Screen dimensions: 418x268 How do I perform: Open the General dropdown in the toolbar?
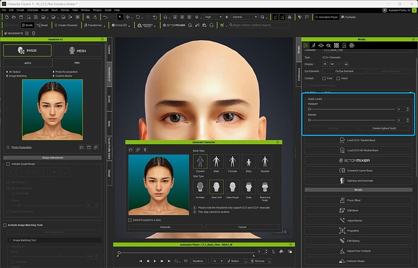click(x=244, y=17)
